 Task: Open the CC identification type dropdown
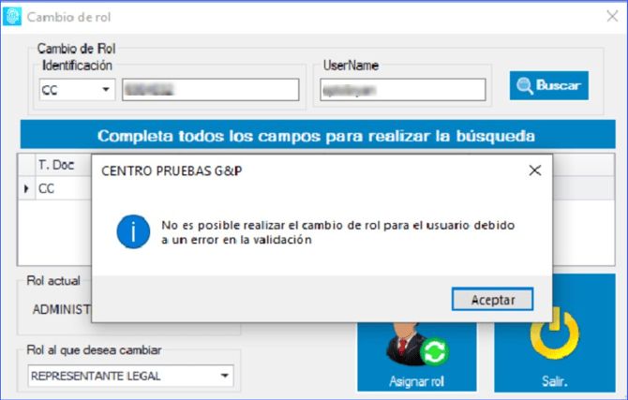point(77,89)
